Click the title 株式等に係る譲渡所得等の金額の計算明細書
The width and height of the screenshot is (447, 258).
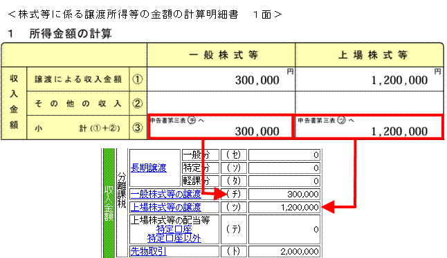[x=128, y=14]
